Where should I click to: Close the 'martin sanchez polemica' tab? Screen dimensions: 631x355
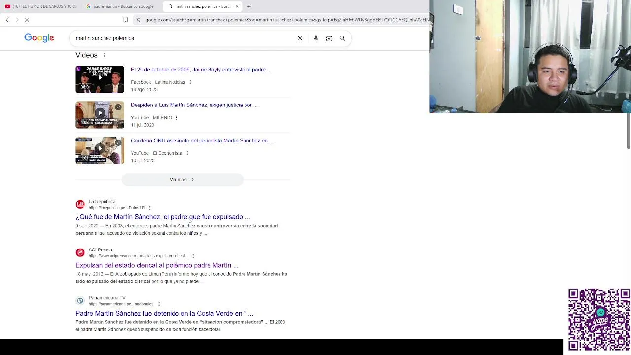pyautogui.click(x=237, y=6)
